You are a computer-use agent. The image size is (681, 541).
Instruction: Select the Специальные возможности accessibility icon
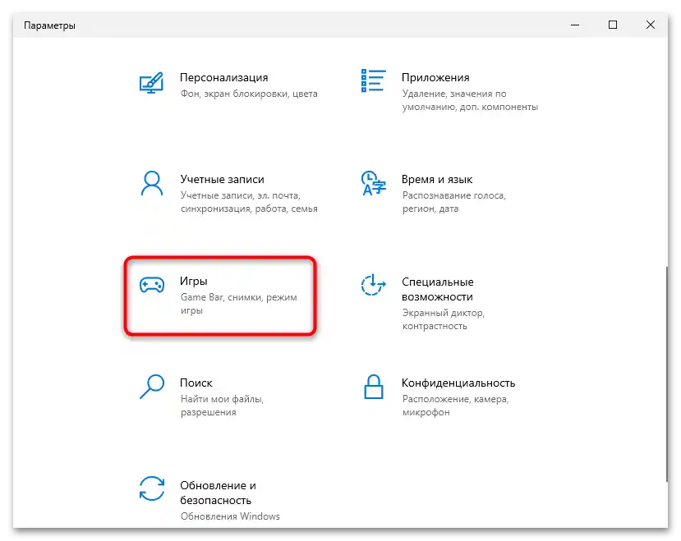pyautogui.click(x=373, y=286)
